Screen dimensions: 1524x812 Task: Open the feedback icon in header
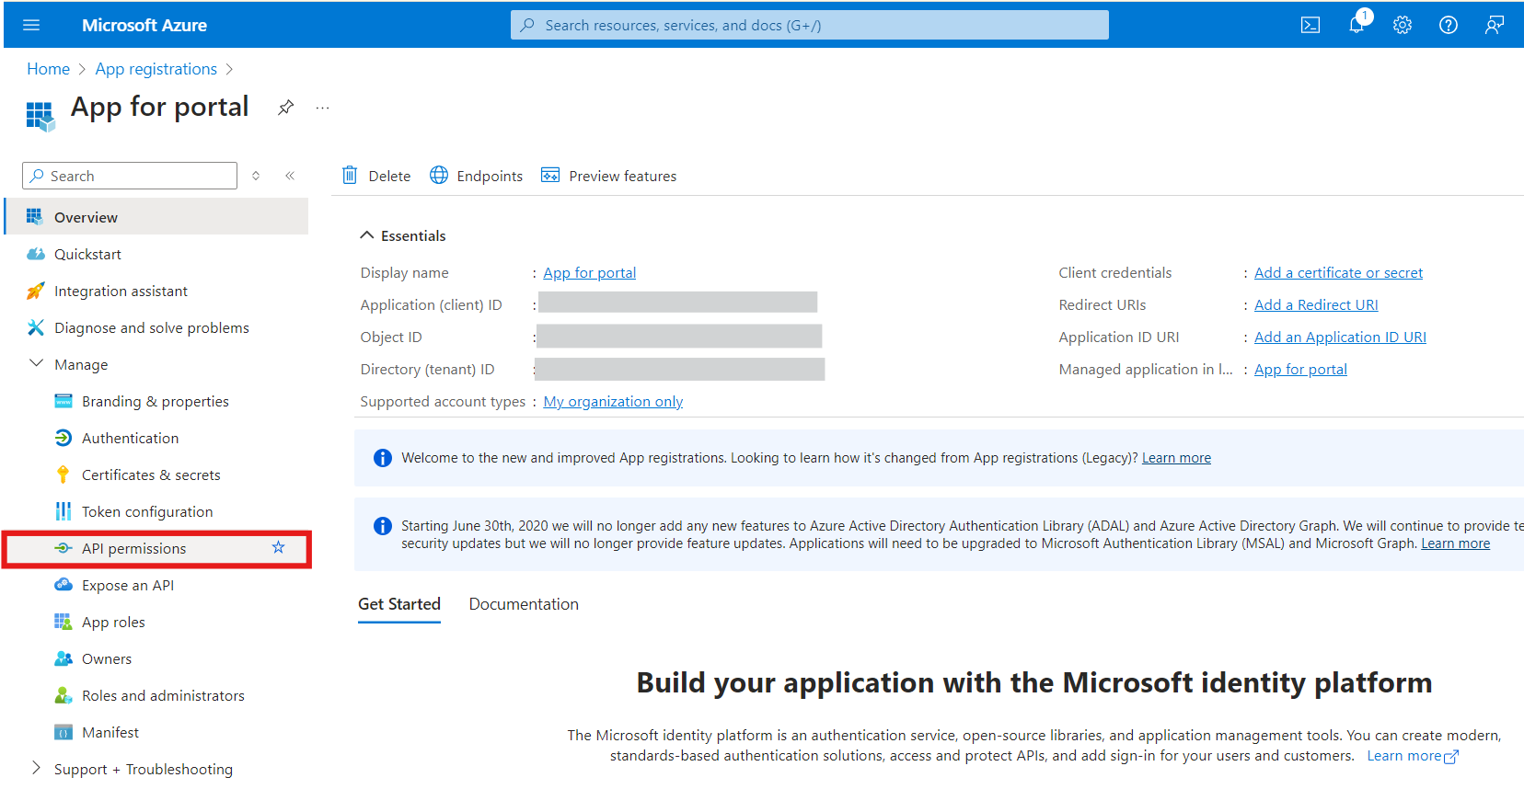pos(1494,25)
